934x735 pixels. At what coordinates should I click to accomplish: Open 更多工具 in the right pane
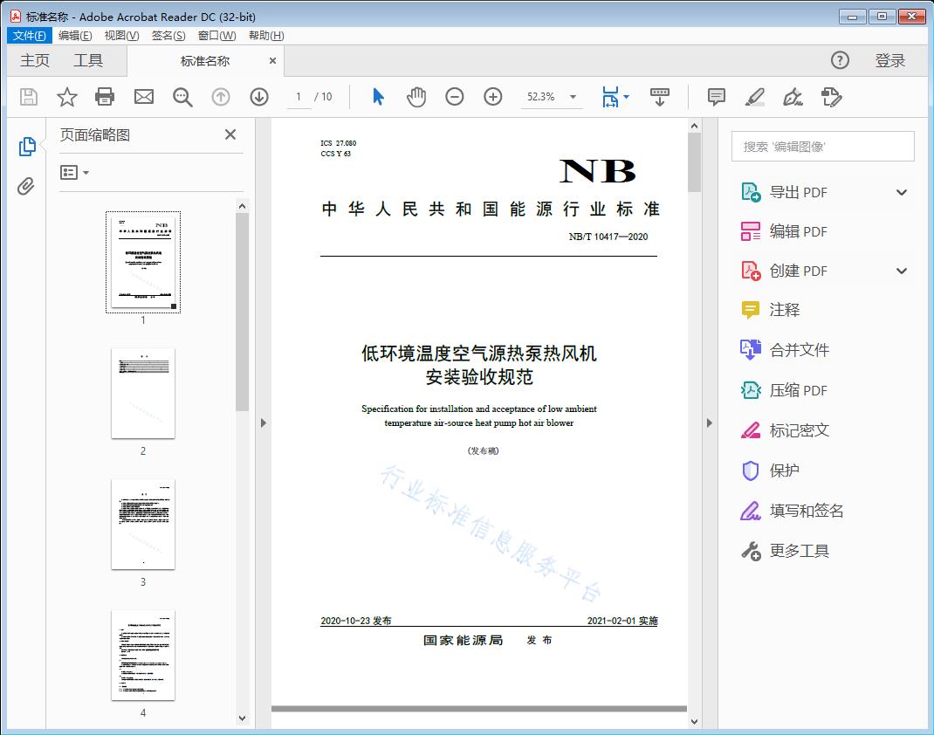pyautogui.click(x=800, y=551)
